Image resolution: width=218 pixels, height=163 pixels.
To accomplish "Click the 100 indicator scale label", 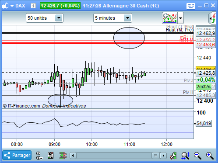I will pos(201,113).
